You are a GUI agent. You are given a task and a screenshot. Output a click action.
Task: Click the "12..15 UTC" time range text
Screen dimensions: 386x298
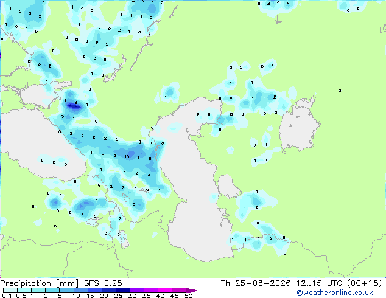tap(319, 283)
